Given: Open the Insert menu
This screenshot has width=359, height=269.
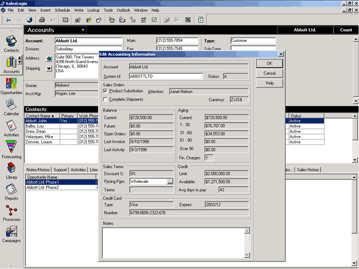Looking at the screenshot, I should pyautogui.click(x=46, y=10).
